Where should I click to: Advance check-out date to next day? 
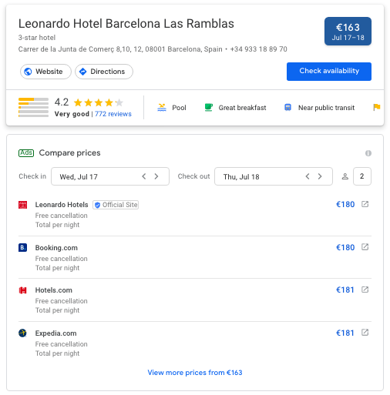tap(320, 176)
